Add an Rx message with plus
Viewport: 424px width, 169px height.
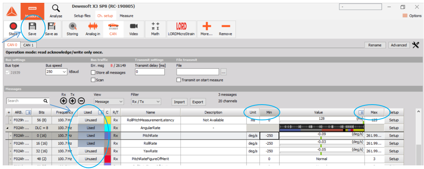point(63,101)
